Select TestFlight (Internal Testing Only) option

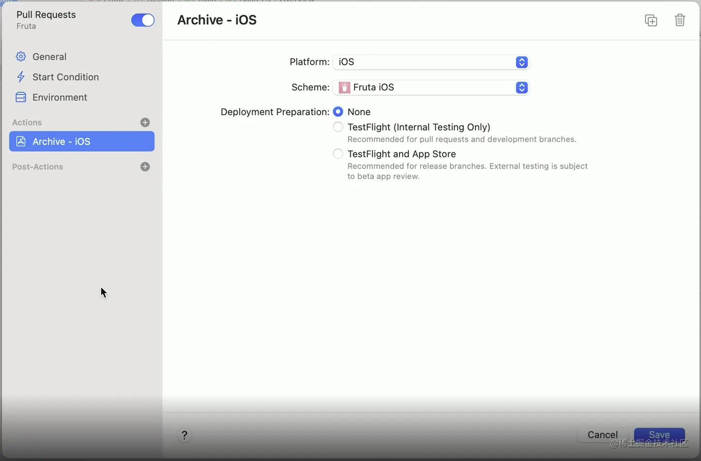[x=338, y=127]
